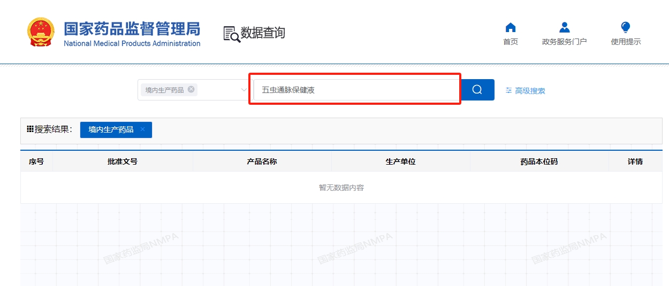Remove the 境内生产药品 tag in category selector
This screenshot has width=669, height=286.
[x=191, y=89]
